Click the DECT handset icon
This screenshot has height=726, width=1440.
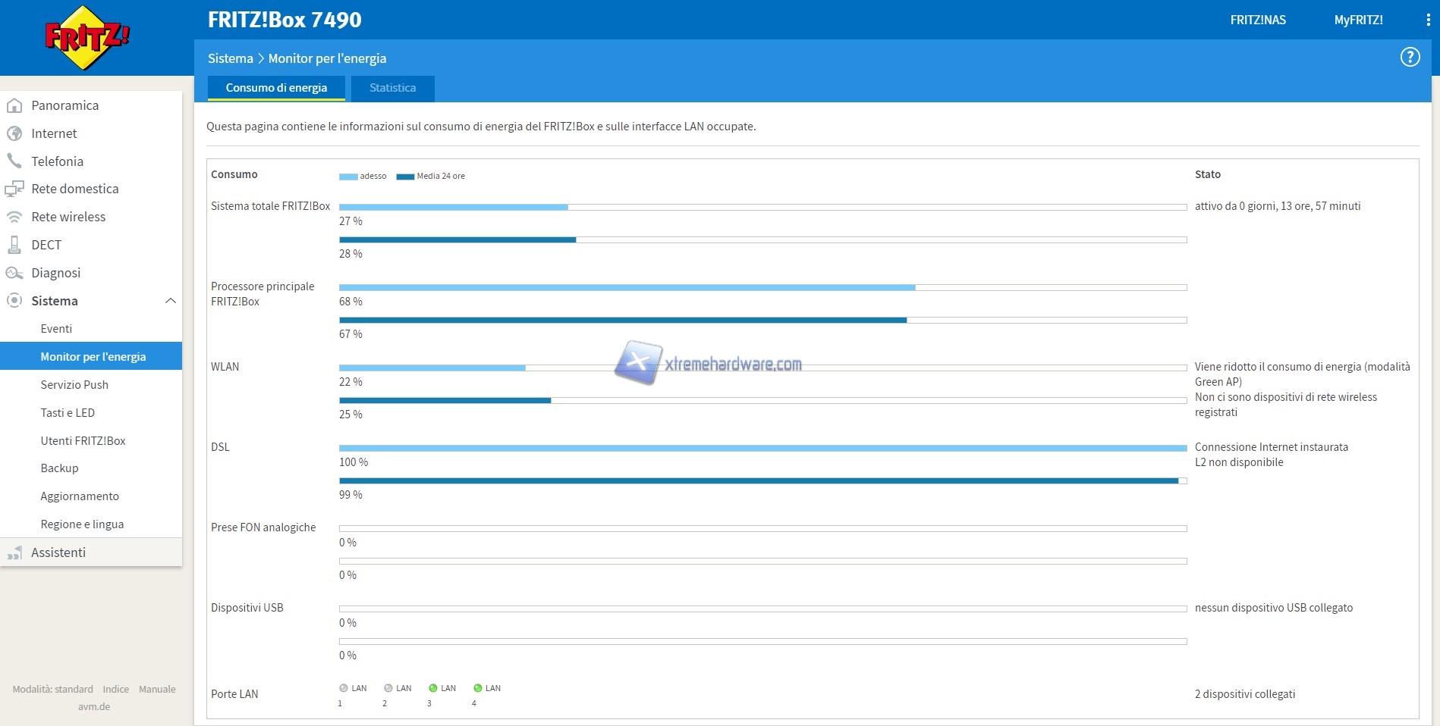pyautogui.click(x=14, y=245)
